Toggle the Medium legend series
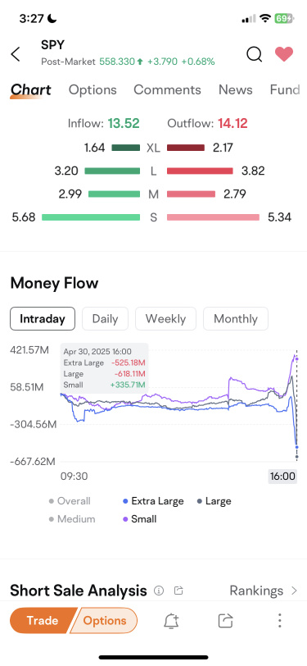The height and width of the screenshot is (666, 307). pyautogui.click(x=72, y=519)
